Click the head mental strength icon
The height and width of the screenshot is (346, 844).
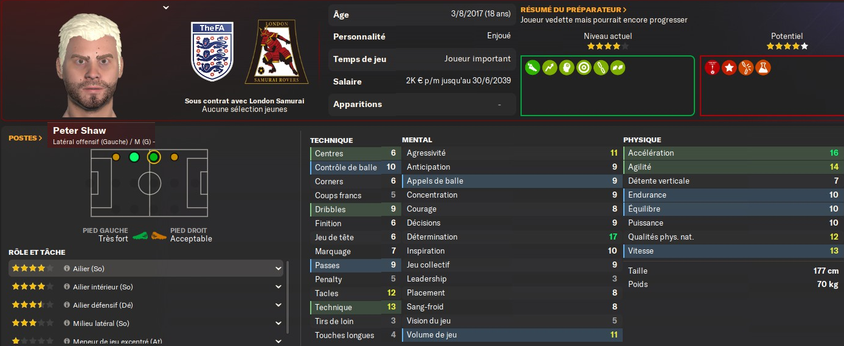567,67
